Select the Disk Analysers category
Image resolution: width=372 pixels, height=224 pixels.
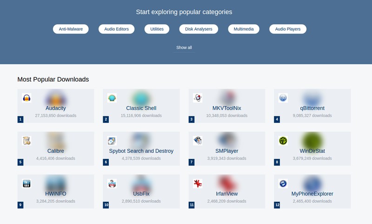point(199,29)
